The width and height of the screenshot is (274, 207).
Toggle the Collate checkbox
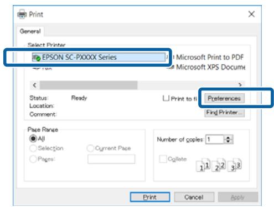(x=163, y=159)
